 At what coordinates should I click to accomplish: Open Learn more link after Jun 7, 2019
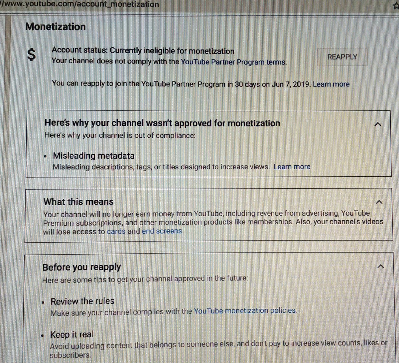click(331, 84)
